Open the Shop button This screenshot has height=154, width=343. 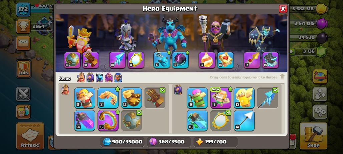point(313,136)
